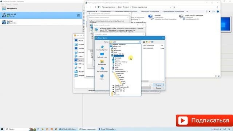Select Program Files folder in dropdown list
Image resolution: width=233 pixels, height=131 pixels.
(120, 74)
